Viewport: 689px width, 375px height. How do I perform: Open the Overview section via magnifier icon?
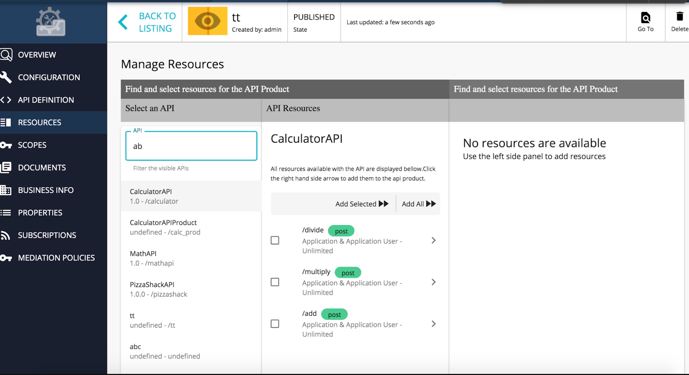tap(6, 54)
